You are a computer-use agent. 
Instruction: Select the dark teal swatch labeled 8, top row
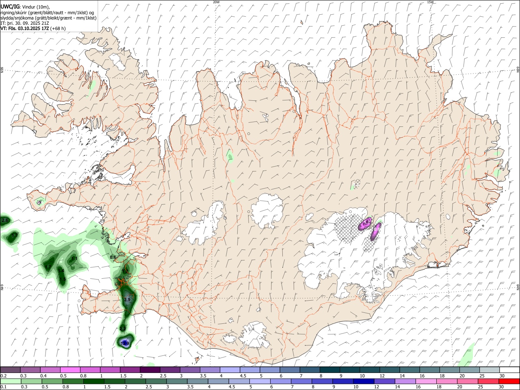(x=329, y=370)
